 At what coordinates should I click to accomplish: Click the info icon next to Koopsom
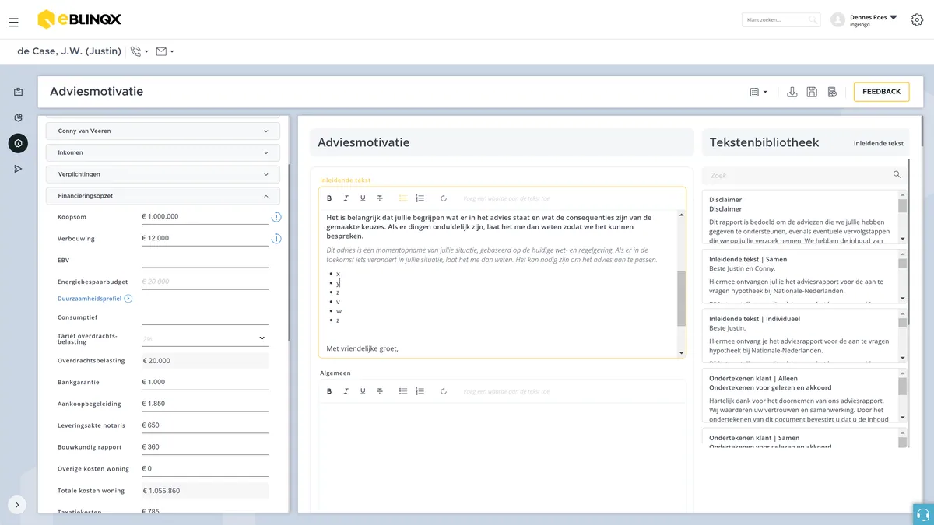276,217
